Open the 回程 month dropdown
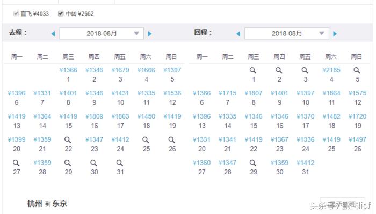The height and width of the screenshot is (214, 376). (x=287, y=33)
